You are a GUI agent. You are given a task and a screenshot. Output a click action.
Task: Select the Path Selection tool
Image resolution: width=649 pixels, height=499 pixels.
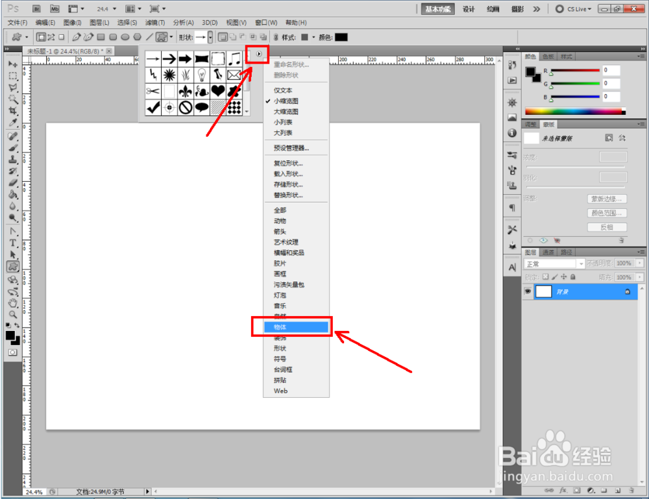click(13, 254)
